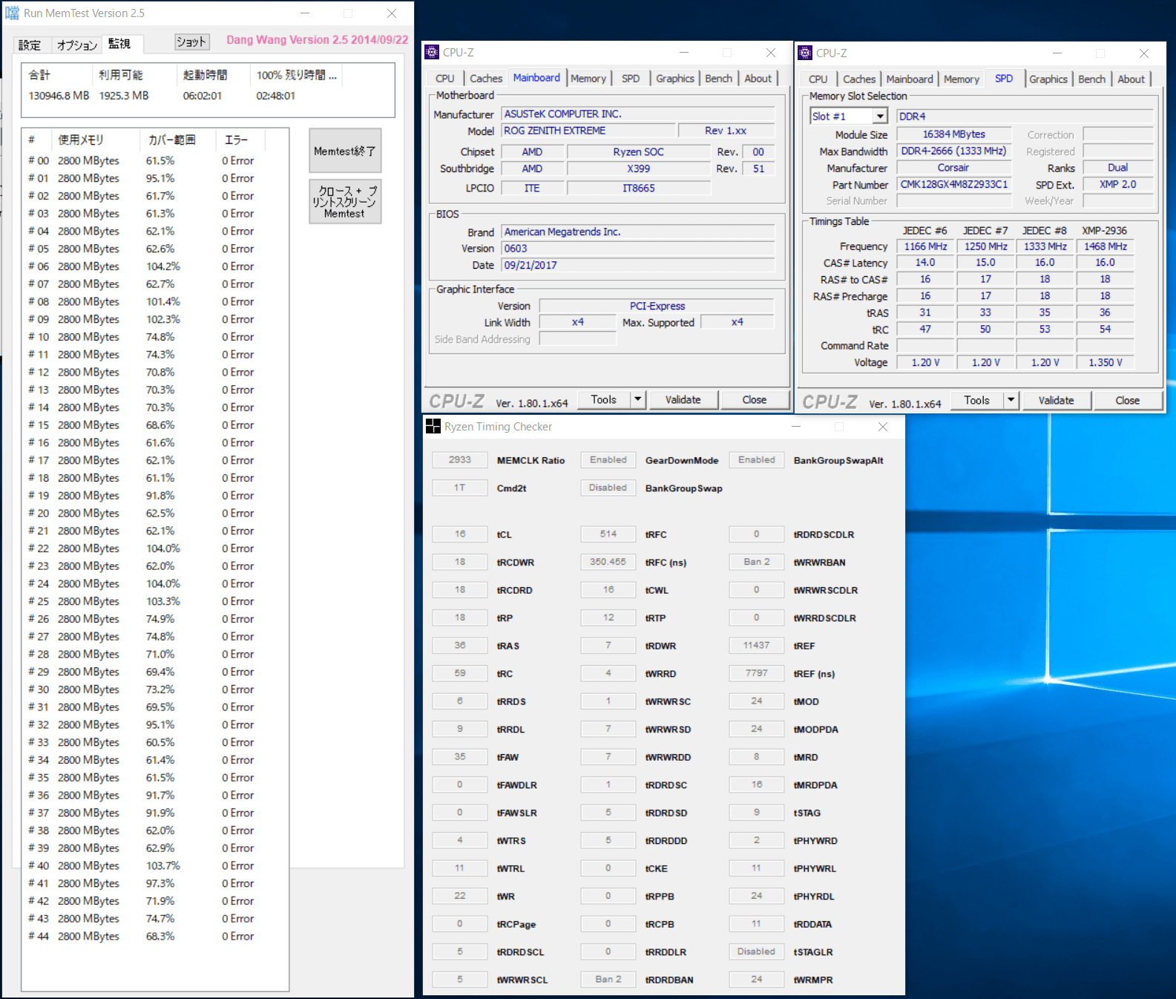Switch to the 監視 tab in MemTest
Viewport: 1176px width, 999px height.
119,44
